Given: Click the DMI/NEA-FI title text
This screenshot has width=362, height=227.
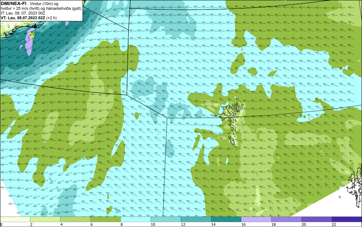Looking at the screenshot, I should tap(13, 3).
